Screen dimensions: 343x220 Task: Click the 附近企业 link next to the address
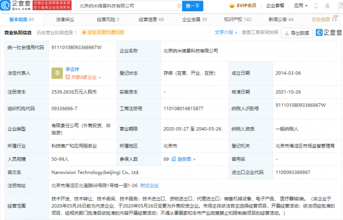150,185
